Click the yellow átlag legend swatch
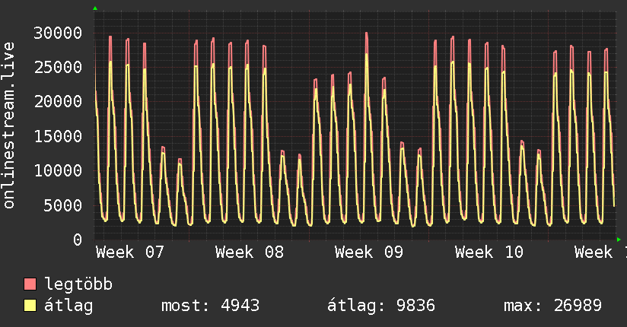 [x=30, y=305]
